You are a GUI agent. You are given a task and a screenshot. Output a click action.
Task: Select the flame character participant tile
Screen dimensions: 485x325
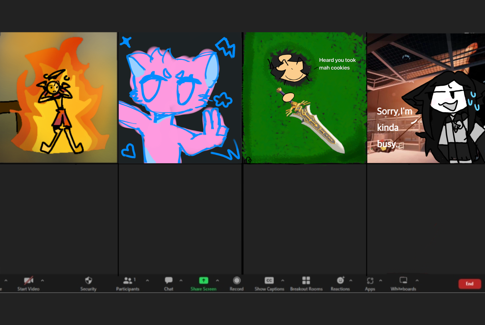(x=59, y=98)
